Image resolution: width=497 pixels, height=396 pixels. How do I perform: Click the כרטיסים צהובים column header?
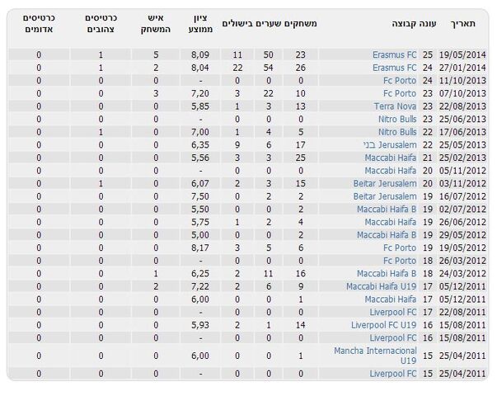101,24
